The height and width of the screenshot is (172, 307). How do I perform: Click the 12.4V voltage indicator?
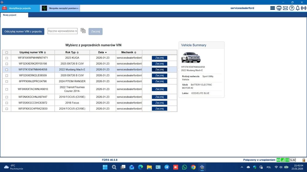[293, 160]
